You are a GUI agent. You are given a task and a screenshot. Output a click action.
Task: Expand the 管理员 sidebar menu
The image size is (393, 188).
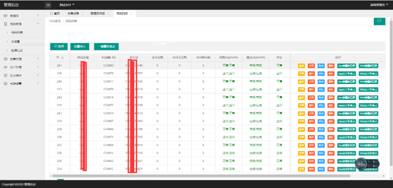[22, 16]
